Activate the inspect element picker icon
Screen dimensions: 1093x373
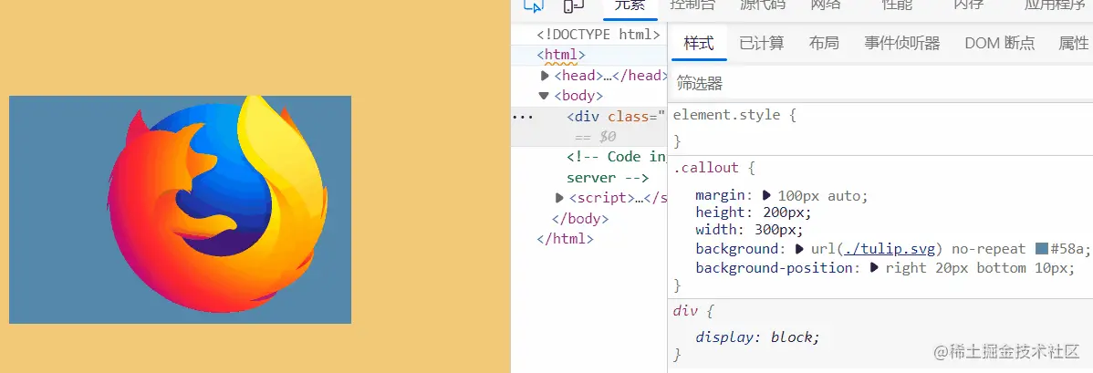(533, 5)
